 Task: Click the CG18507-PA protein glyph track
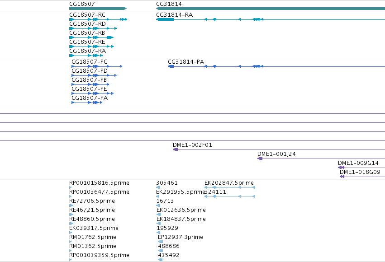coord(87,103)
